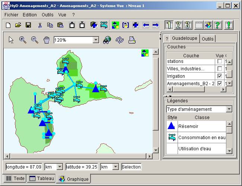The image size is (242, 186).
Task: Click the Réservoir blue triangle style swatch
Action: (x=172, y=126)
